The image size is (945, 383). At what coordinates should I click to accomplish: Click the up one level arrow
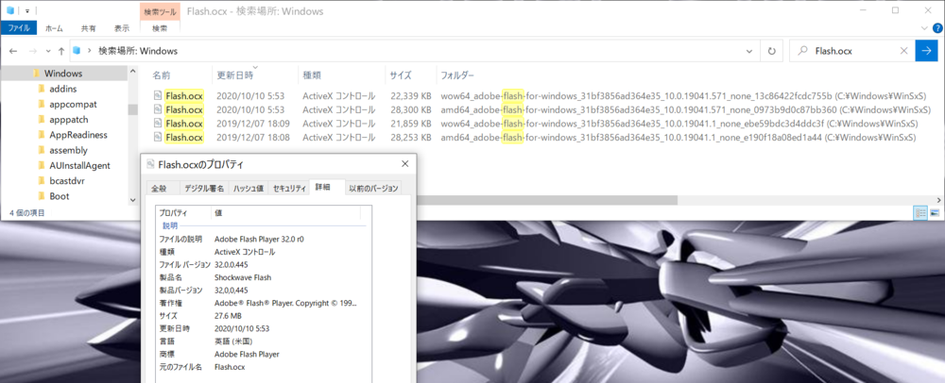tap(60, 51)
